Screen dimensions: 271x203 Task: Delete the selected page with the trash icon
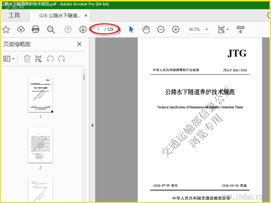[27, 59]
